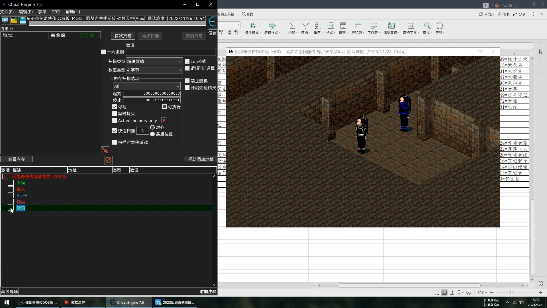Click 首次扫描 first scan button
This screenshot has width=547, height=308.
coord(123,36)
